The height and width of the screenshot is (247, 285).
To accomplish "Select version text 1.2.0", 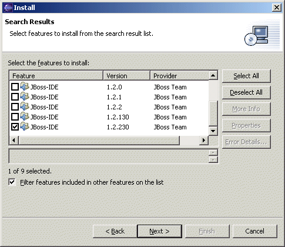I will click(114, 87).
